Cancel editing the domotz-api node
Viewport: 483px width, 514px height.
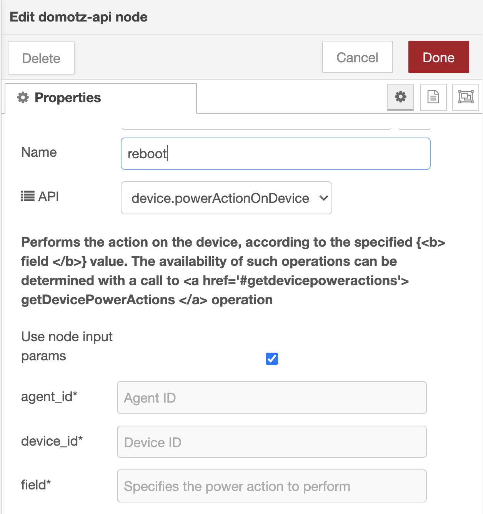[x=357, y=57]
